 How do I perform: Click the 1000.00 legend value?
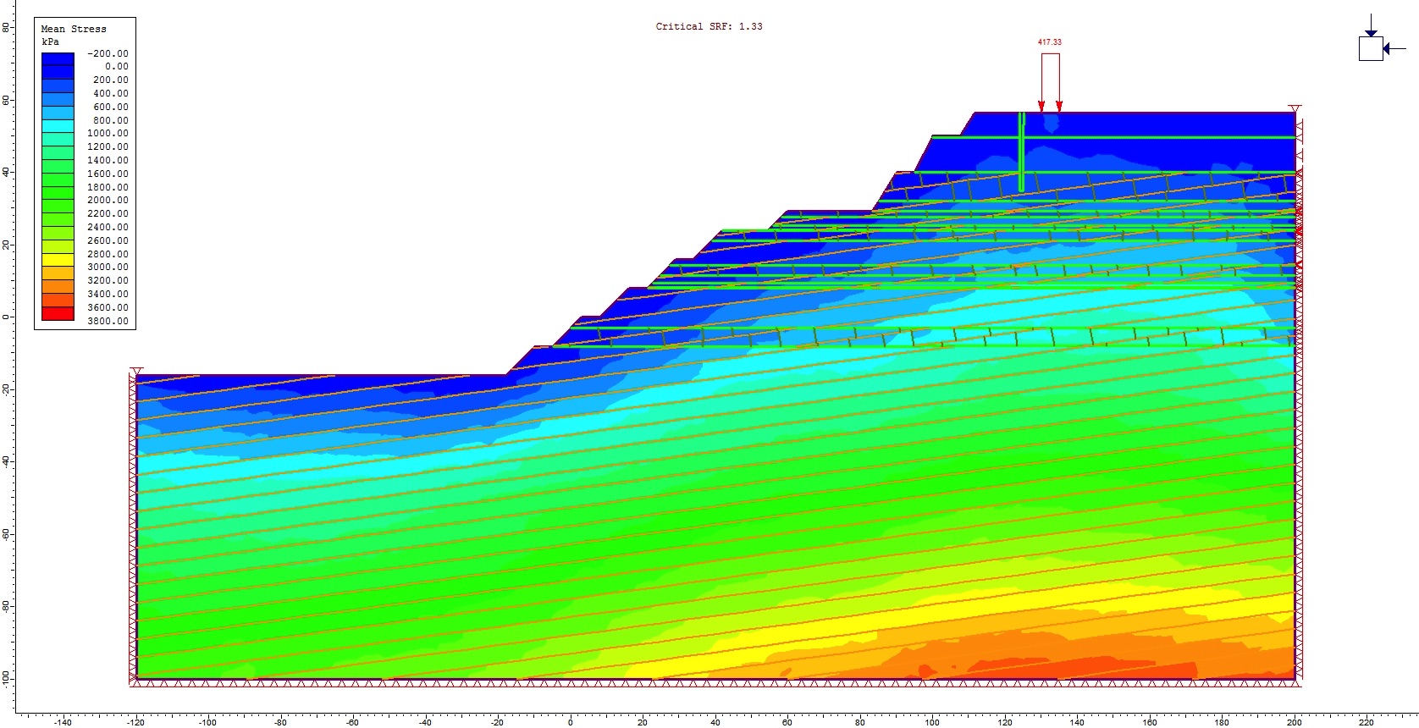(108, 133)
